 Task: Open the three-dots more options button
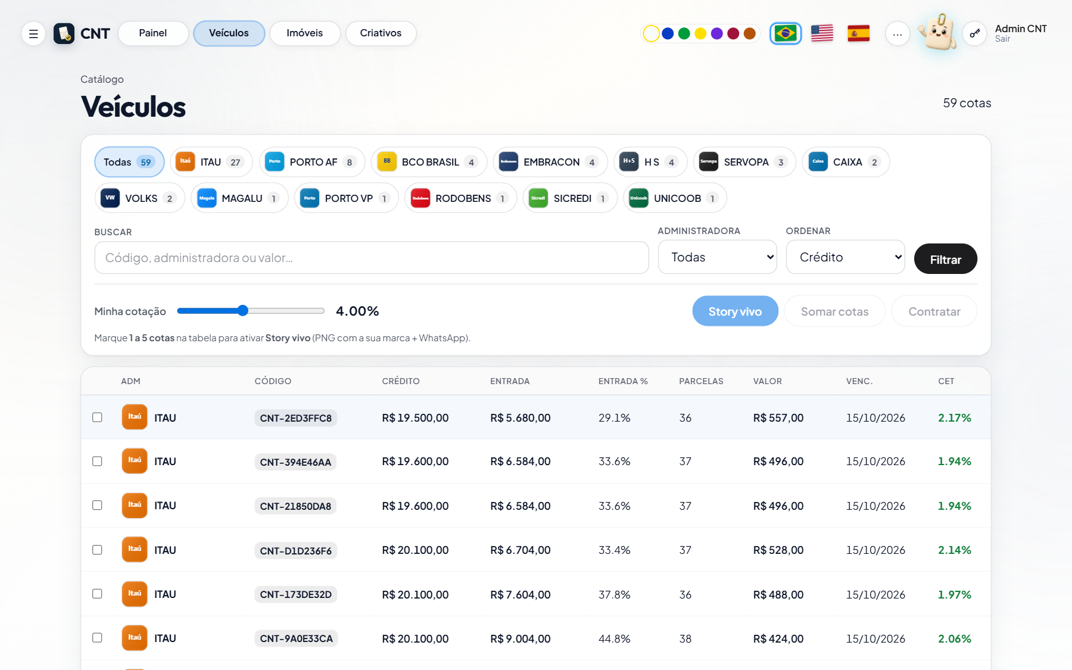click(x=898, y=34)
